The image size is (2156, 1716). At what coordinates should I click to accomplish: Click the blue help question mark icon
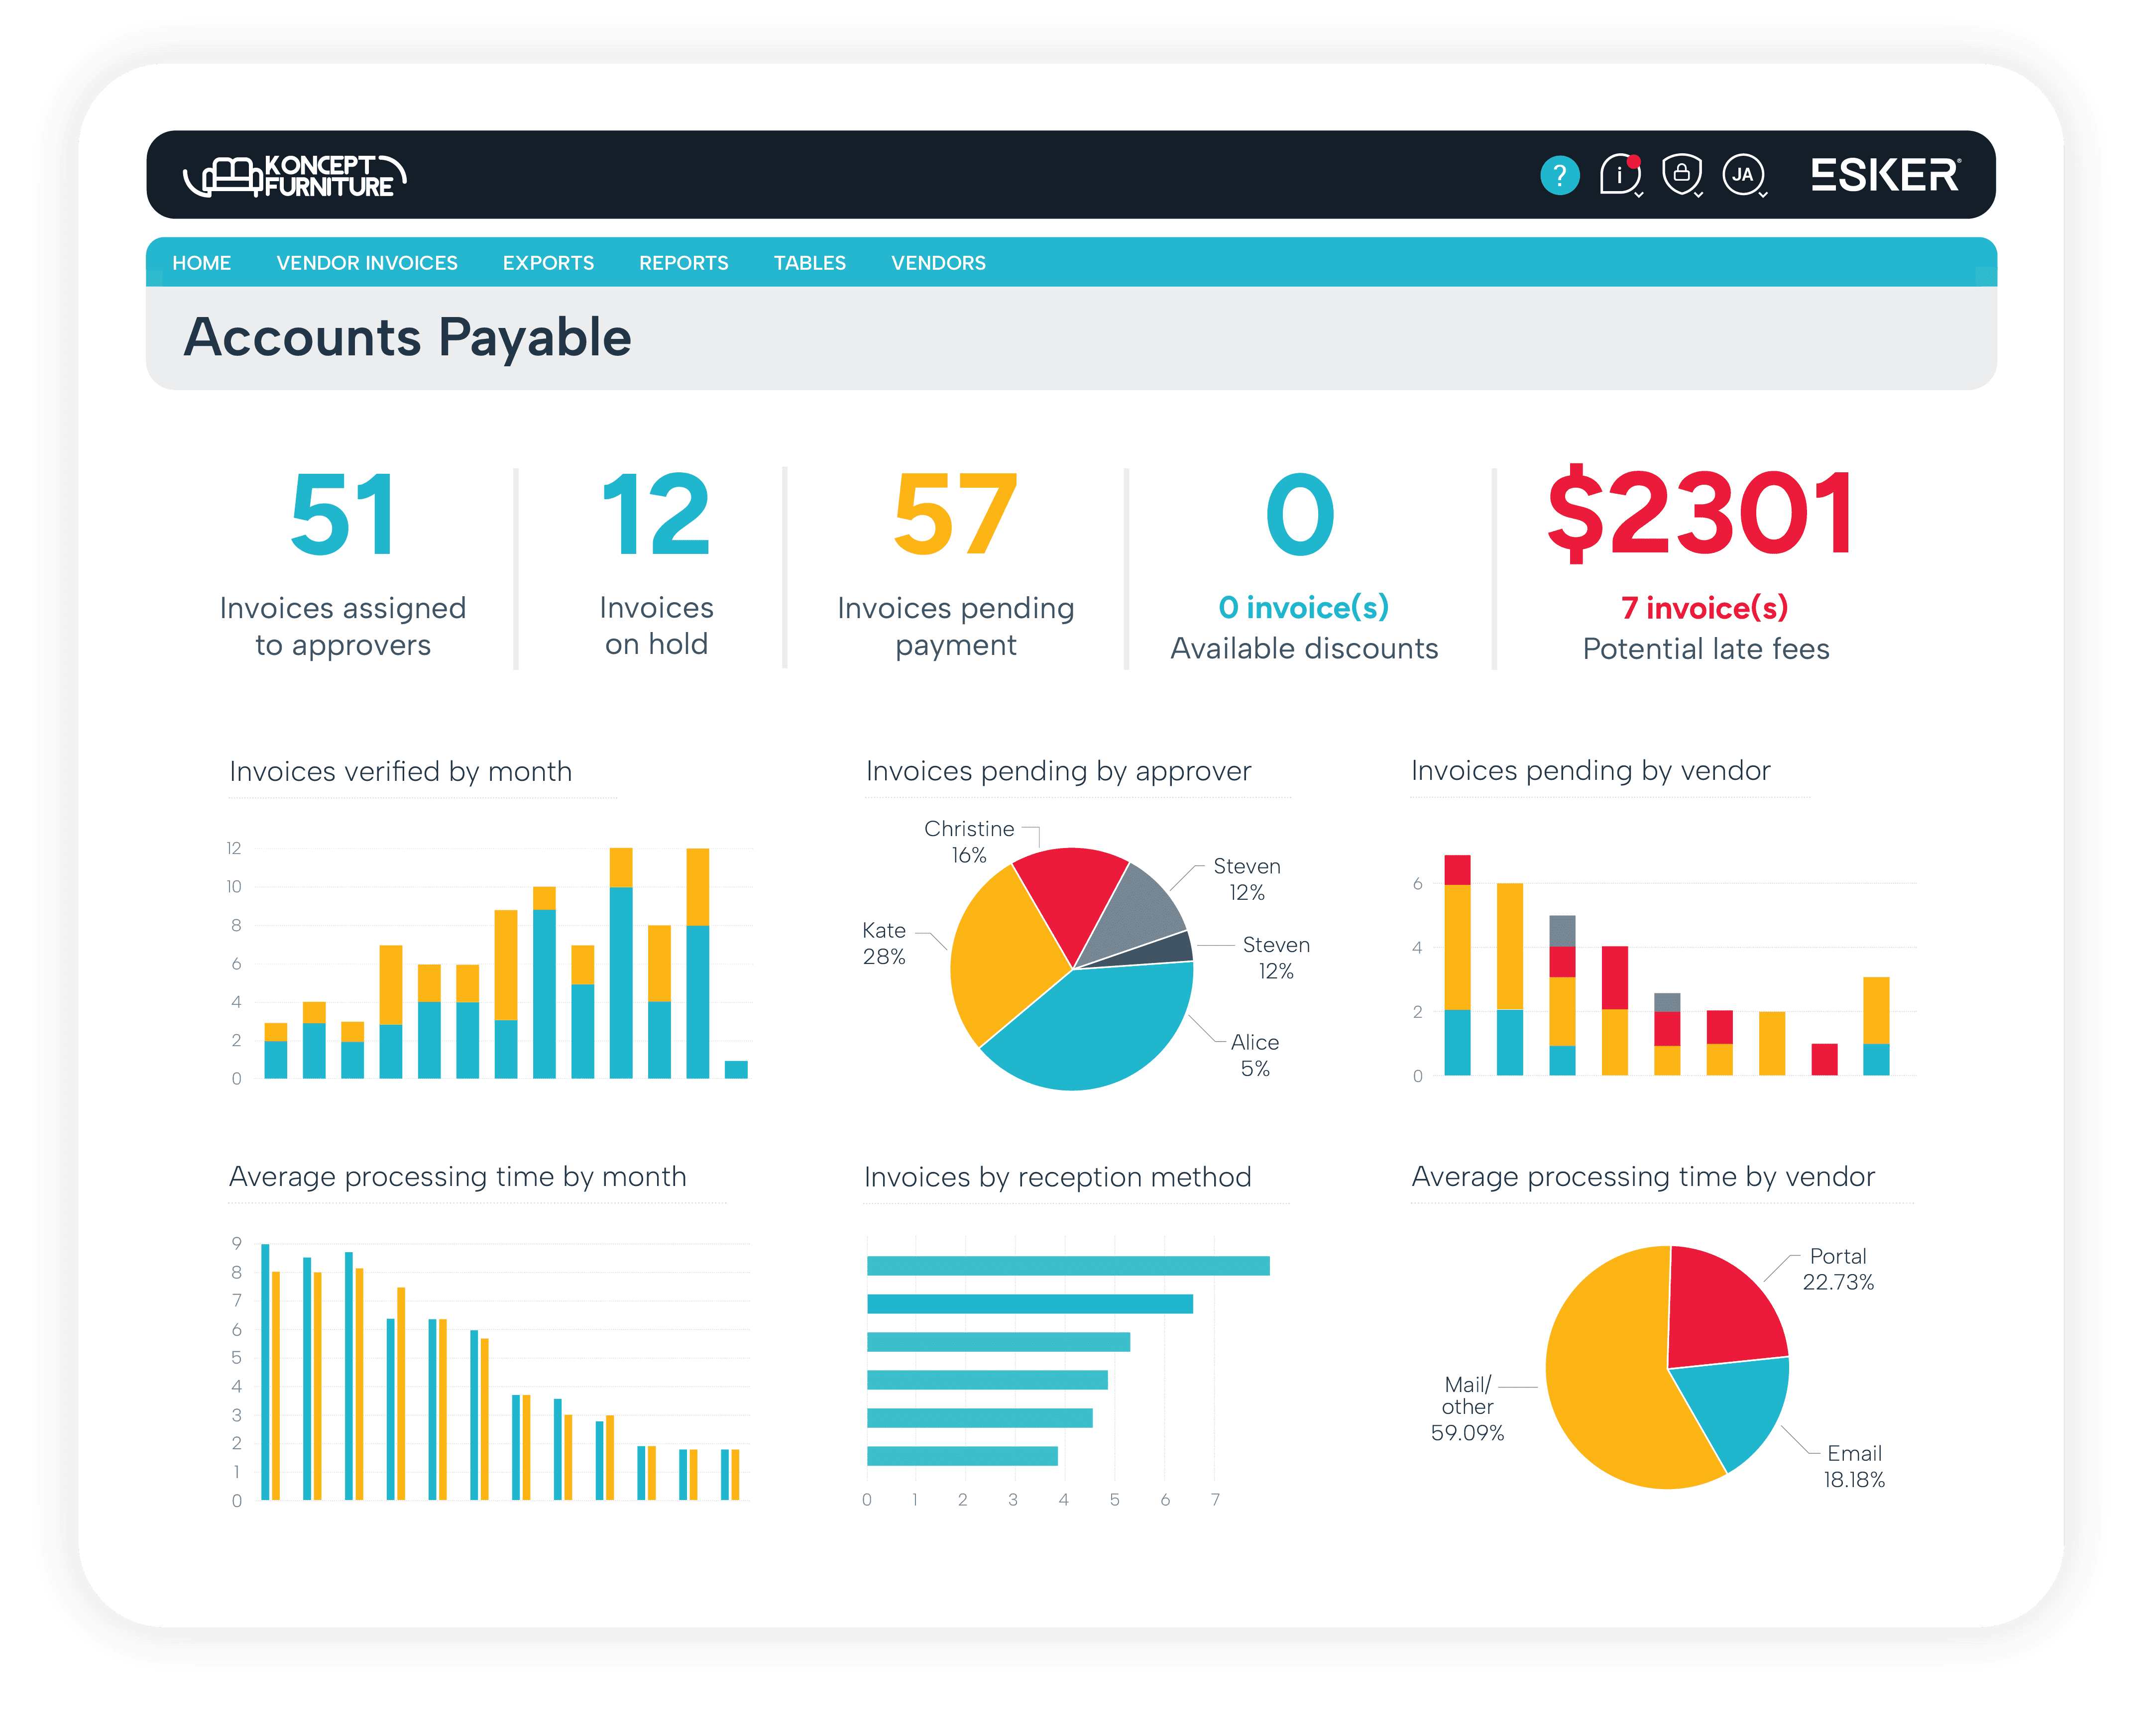tap(1559, 175)
